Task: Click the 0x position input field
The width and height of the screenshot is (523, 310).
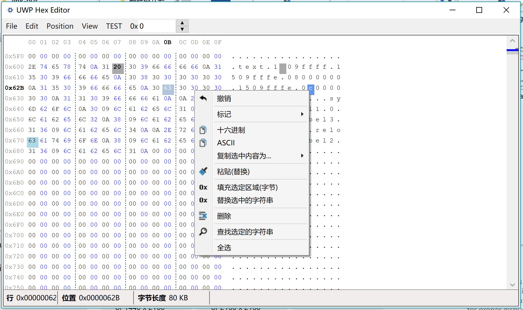Action: pos(157,26)
